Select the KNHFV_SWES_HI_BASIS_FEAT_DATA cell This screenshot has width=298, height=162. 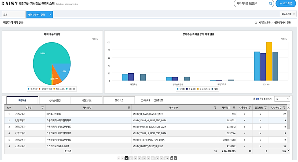(x=175, y=127)
